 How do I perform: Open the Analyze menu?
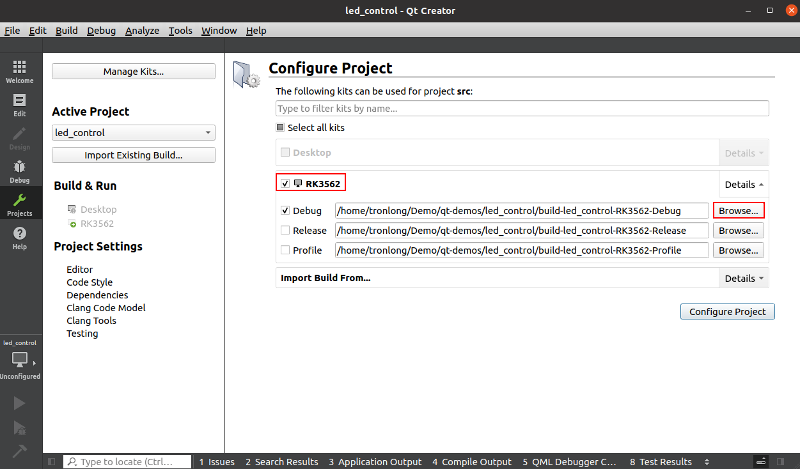(142, 31)
